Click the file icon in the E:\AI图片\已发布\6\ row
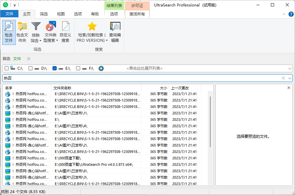Image resolution: width=295 pixels, height=195 pixels. pos(8,171)
